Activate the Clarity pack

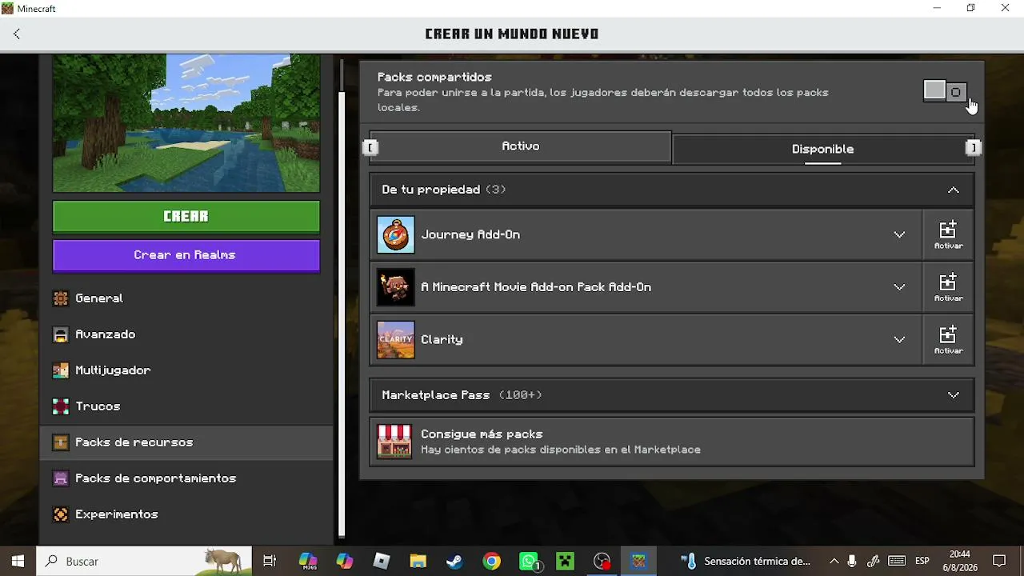click(x=948, y=339)
